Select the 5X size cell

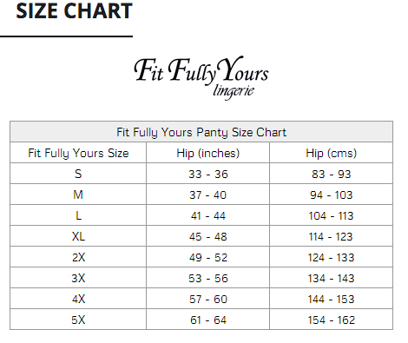(78, 320)
